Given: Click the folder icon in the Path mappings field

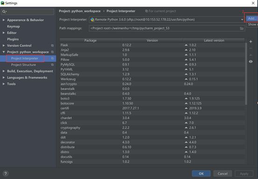Looking at the screenshot, I should [x=242, y=29].
